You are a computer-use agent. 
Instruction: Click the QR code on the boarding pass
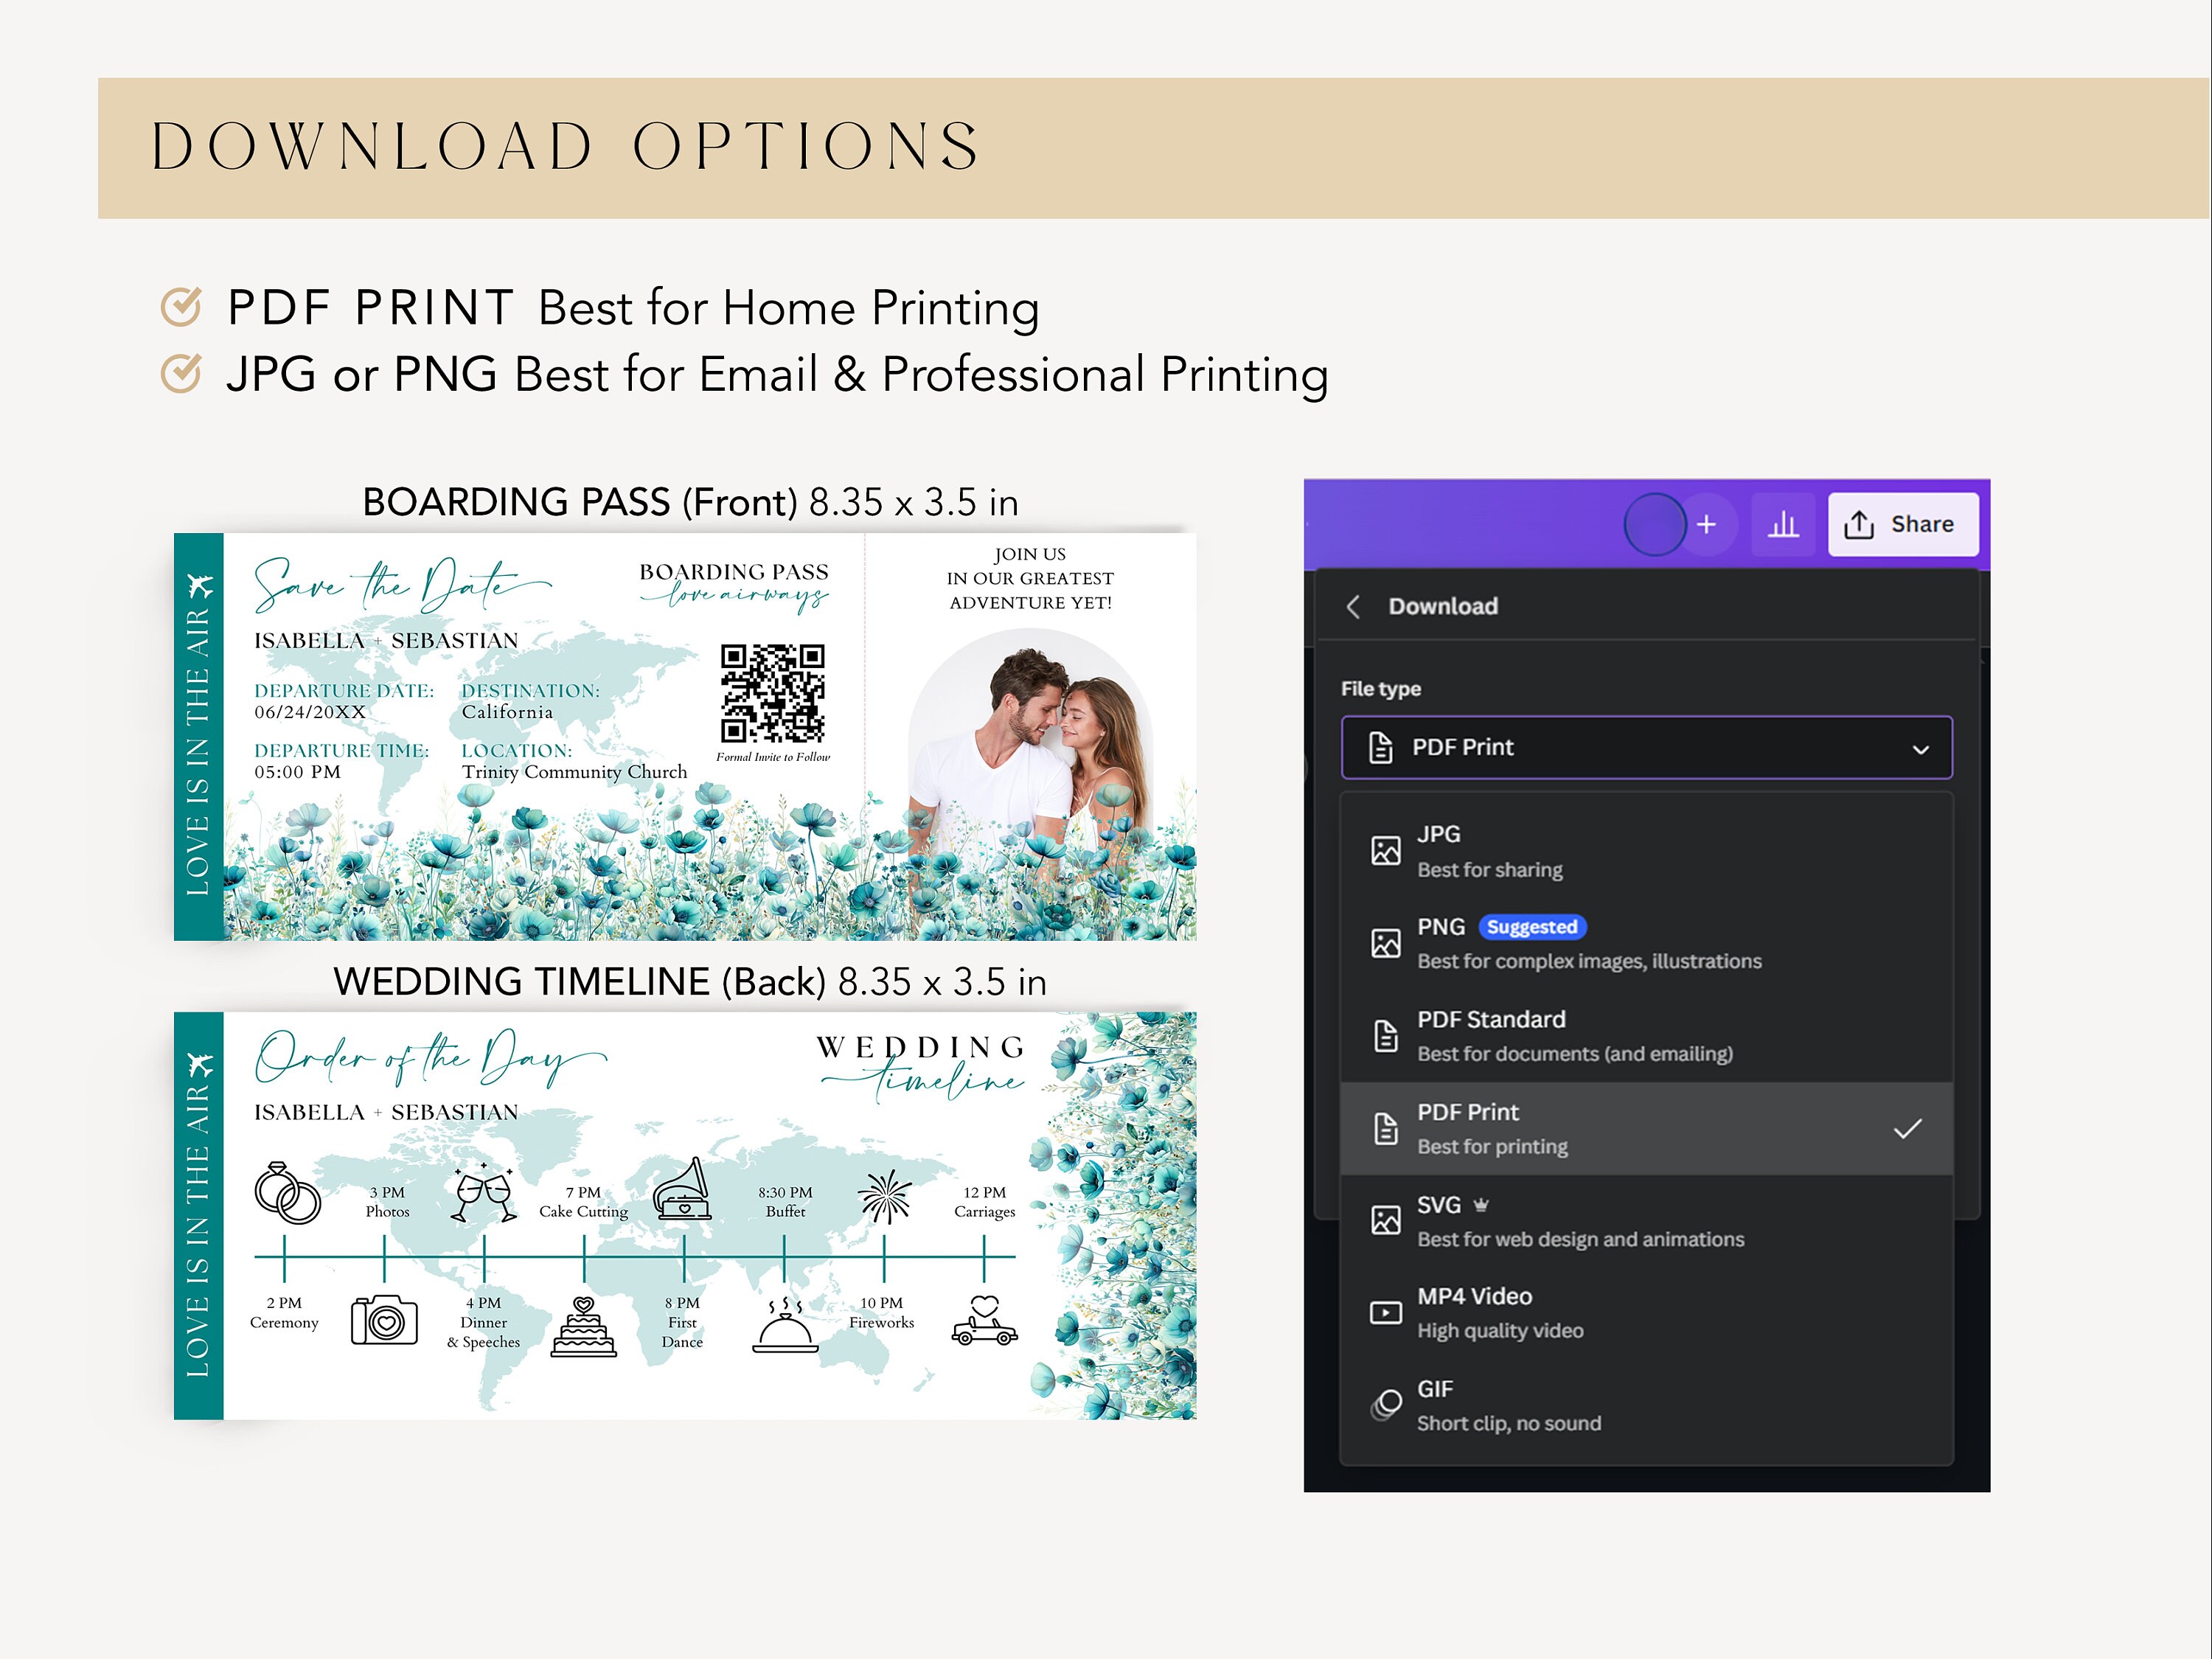click(x=773, y=693)
